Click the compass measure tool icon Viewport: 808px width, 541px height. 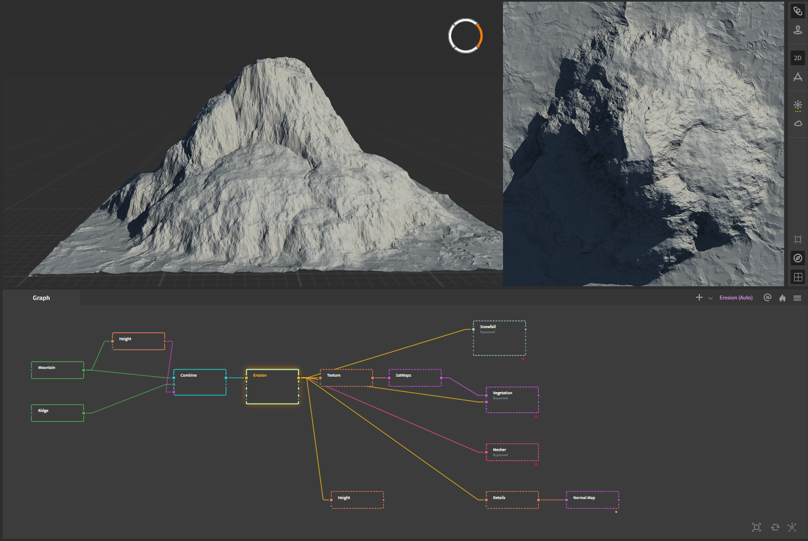pyautogui.click(x=798, y=77)
